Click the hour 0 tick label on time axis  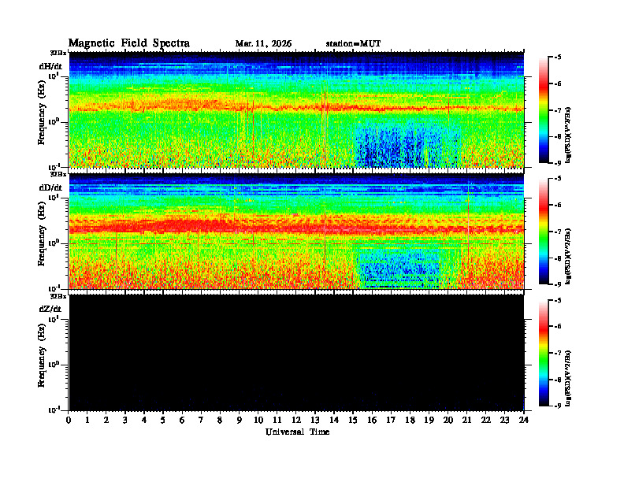[x=69, y=421]
